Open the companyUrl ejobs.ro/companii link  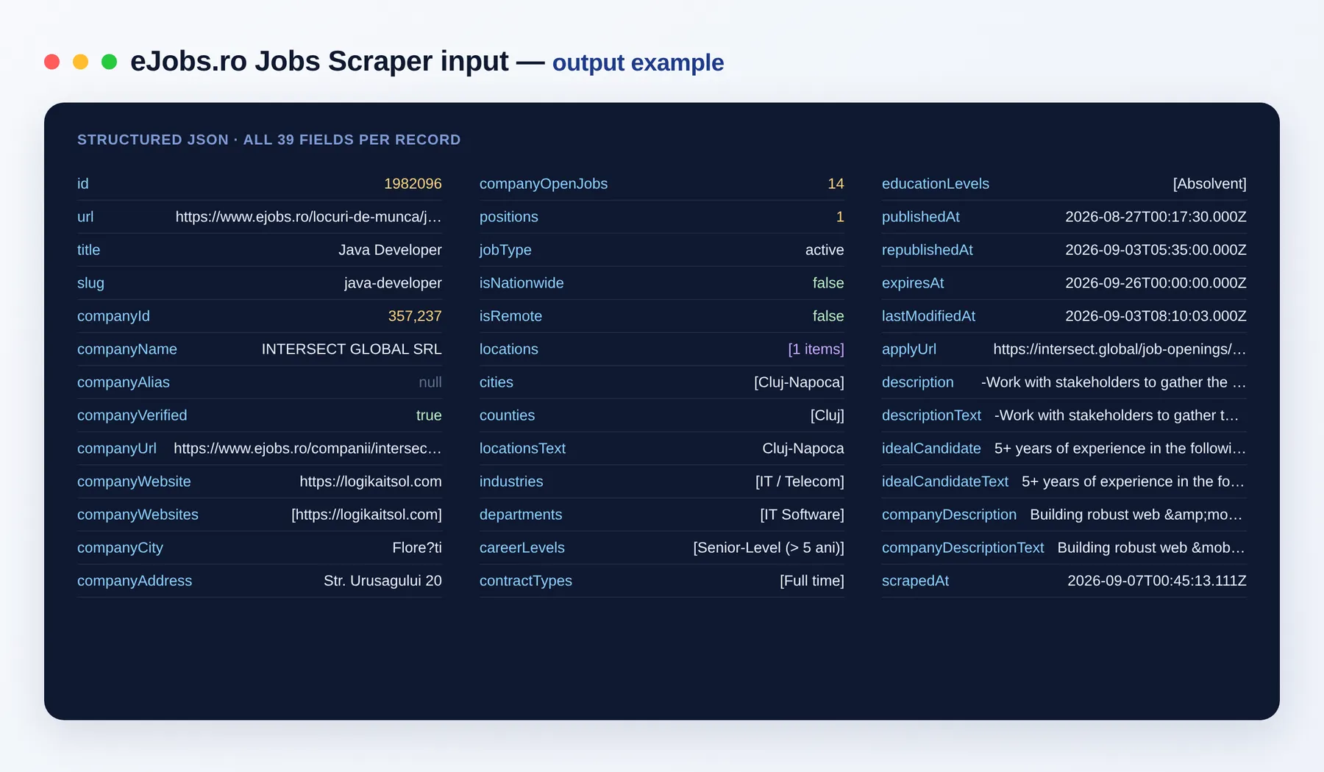[x=307, y=448]
